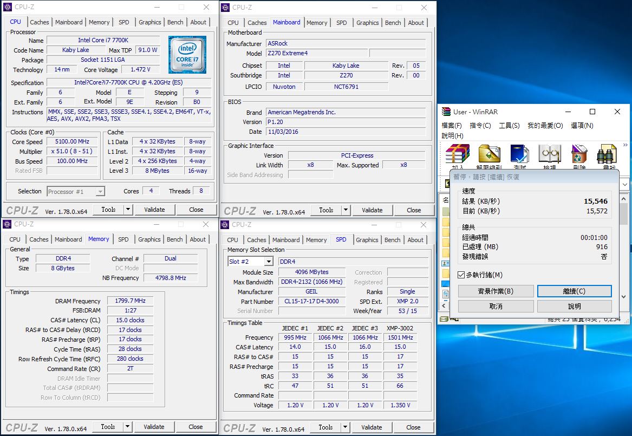
Task: Click Validate in CPU-Z SPD window
Action: pyautogui.click(x=372, y=427)
